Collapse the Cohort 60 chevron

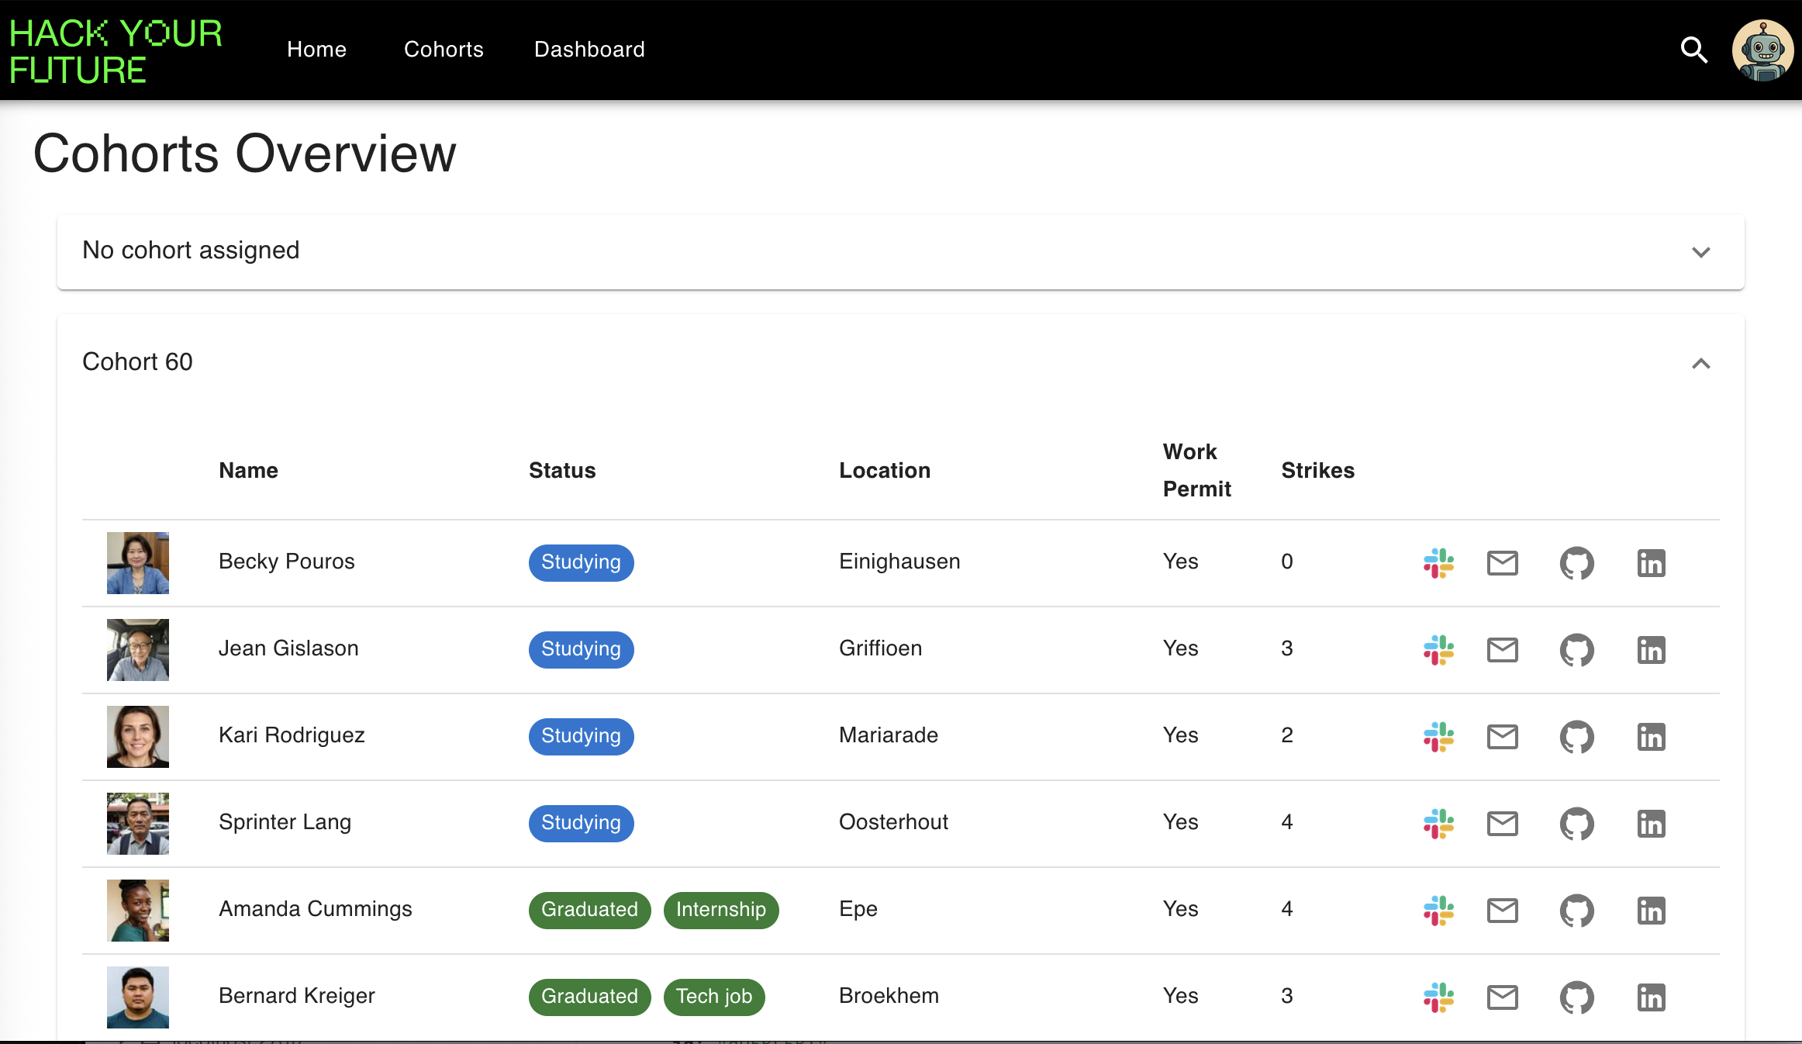(1700, 364)
